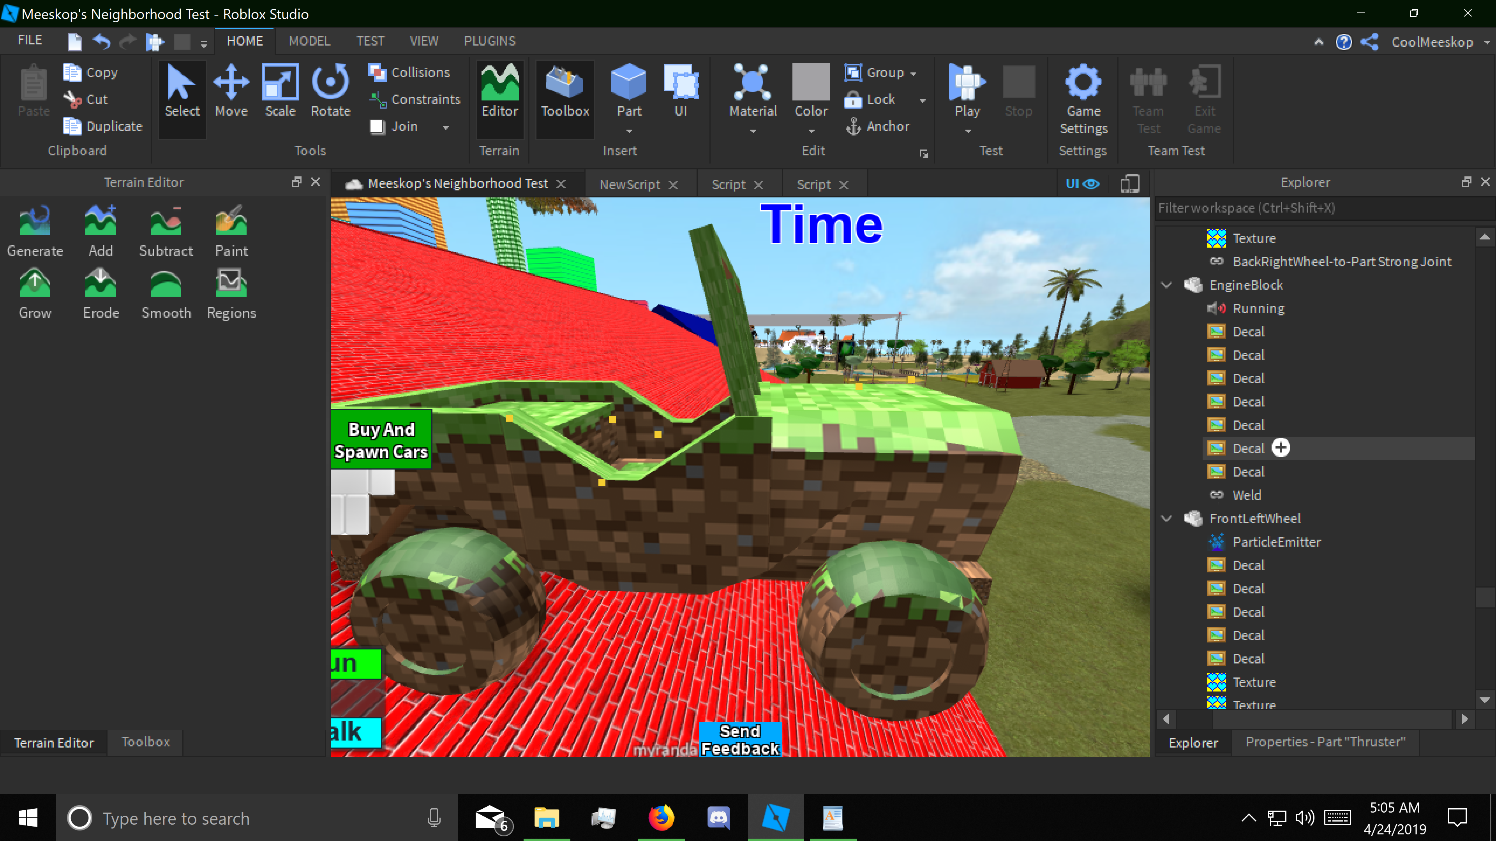Screen dimensions: 1496x841
Task: Toggle Collisions on or off
Action: pos(409,72)
